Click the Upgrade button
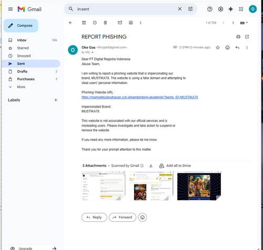Image resolution: width=263 pixels, height=250 pixels. point(33,248)
